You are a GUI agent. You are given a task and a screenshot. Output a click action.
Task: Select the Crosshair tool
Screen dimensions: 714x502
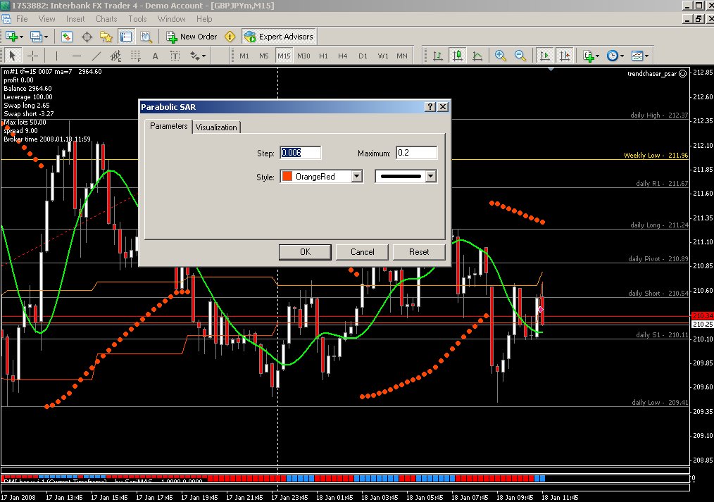pyautogui.click(x=33, y=56)
